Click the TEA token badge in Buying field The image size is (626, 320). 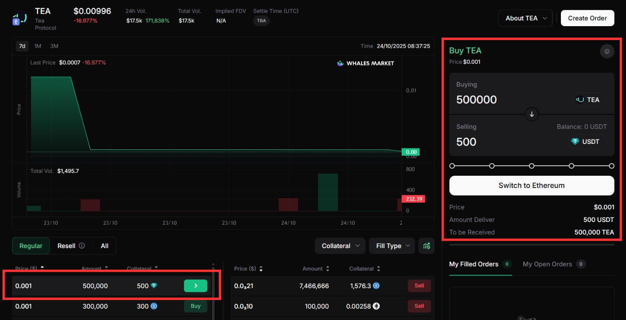[589, 100]
